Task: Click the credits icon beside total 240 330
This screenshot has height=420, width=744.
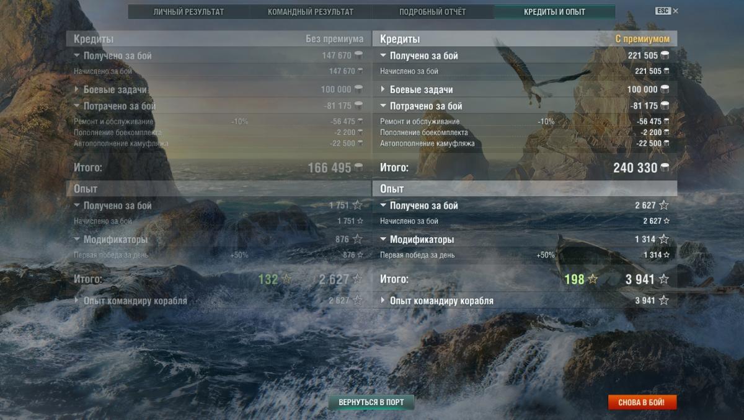Action: click(x=665, y=168)
